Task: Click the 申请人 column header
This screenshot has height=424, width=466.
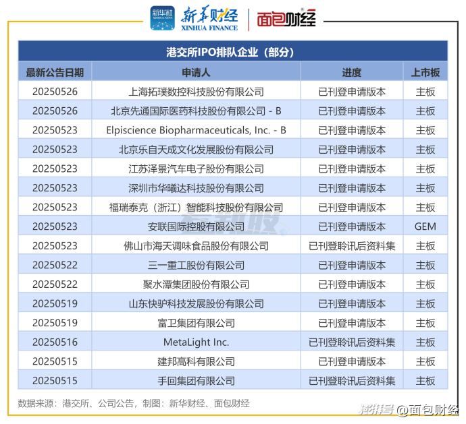Action: 196,72
